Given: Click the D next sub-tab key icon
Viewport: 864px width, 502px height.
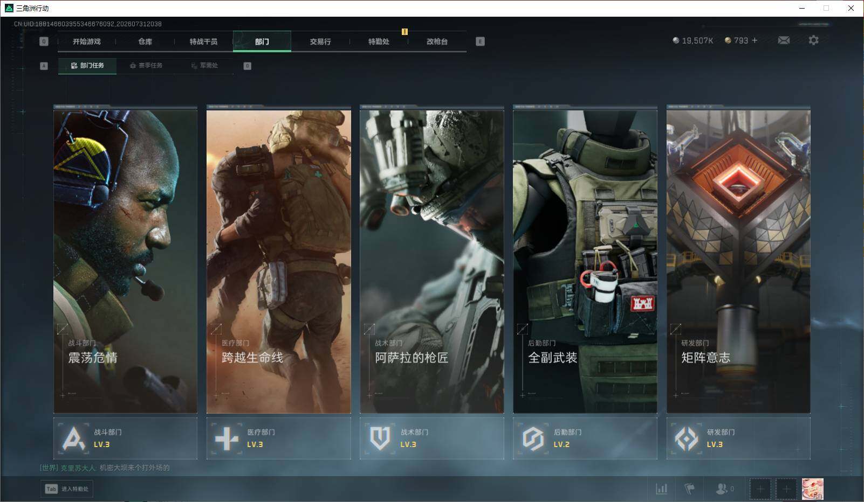Looking at the screenshot, I should click(248, 66).
